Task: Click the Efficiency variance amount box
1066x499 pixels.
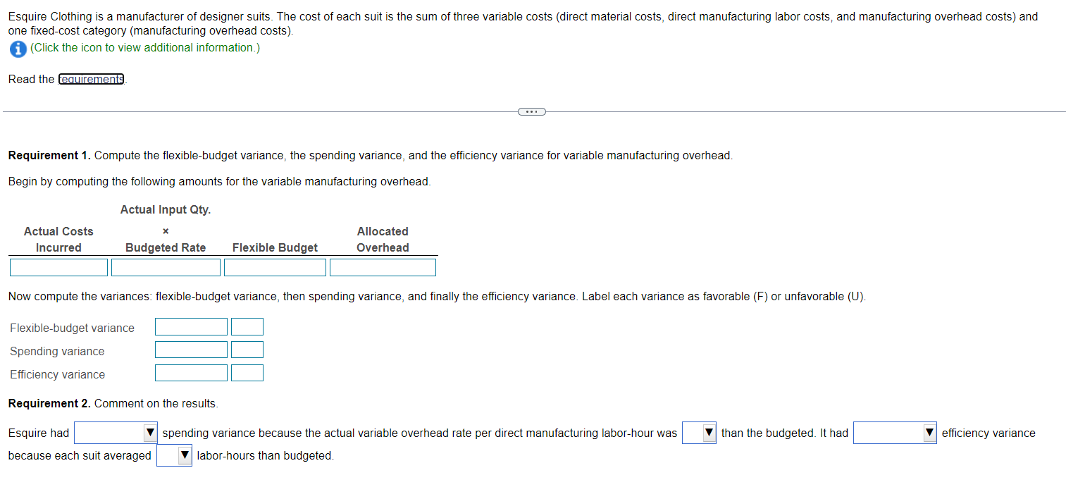Action: point(191,372)
